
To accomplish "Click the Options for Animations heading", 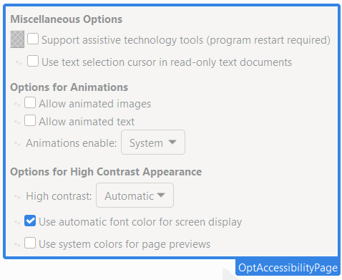I will (x=69, y=87).
